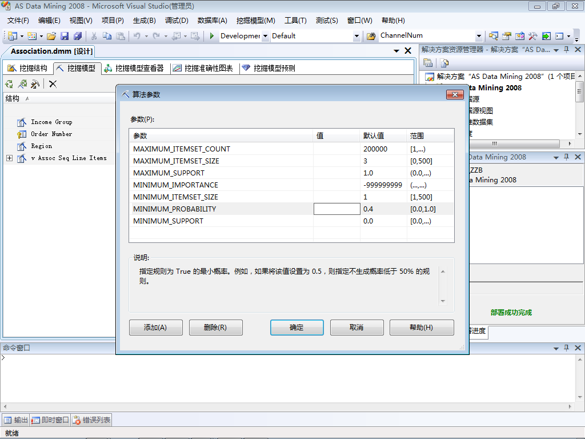Click the 取消 button
This screenshot has height=439, width=585.
(356, 328)
